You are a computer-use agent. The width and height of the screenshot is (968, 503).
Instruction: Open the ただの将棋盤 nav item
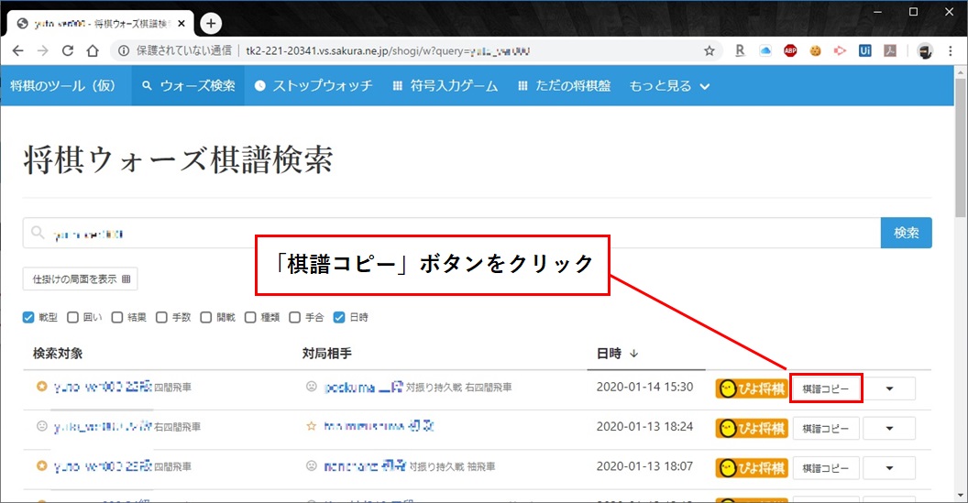pyautogui.click(x=564, y=86)
